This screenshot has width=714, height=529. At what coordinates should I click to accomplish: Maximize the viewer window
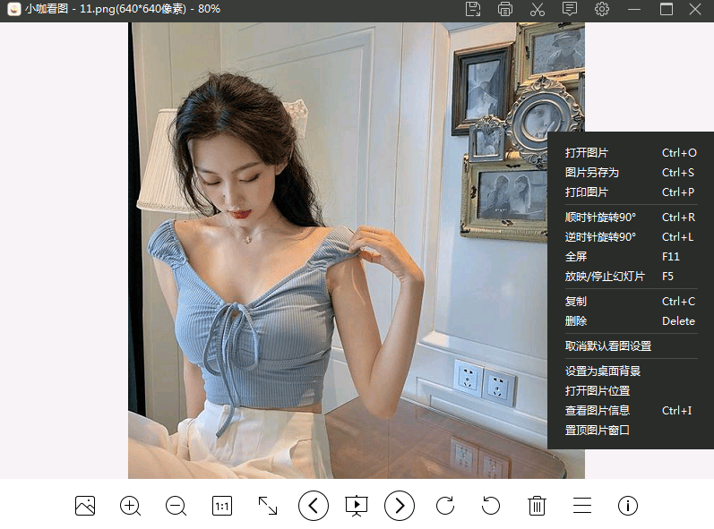tap(667, 9)
